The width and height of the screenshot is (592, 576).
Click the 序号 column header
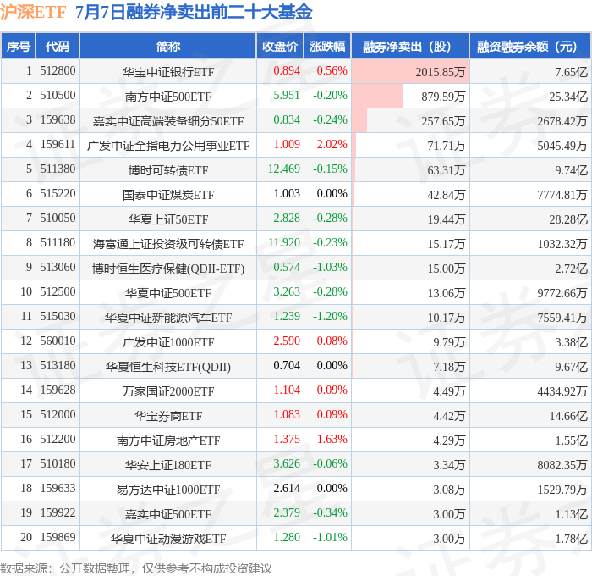click(x=18, y=46)
